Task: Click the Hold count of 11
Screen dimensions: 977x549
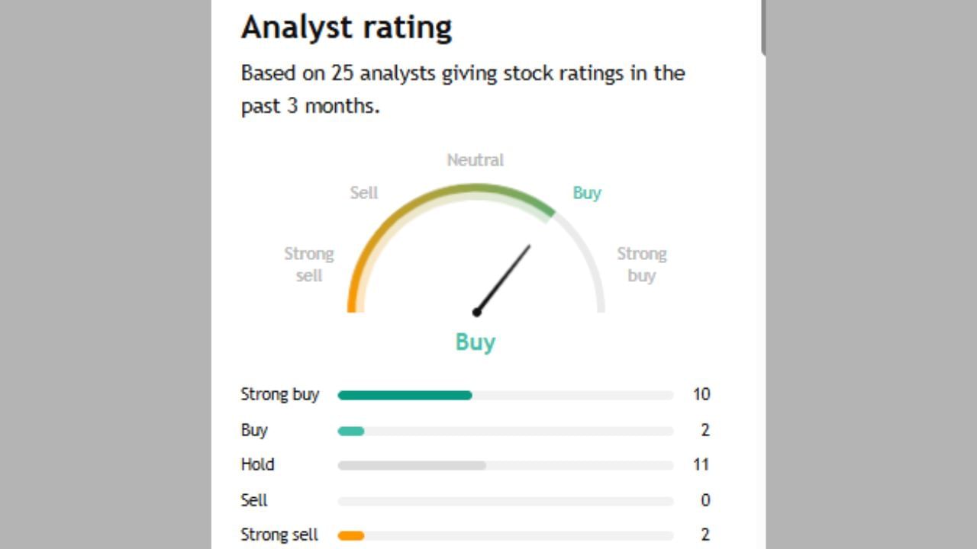Action: [701, 464]
